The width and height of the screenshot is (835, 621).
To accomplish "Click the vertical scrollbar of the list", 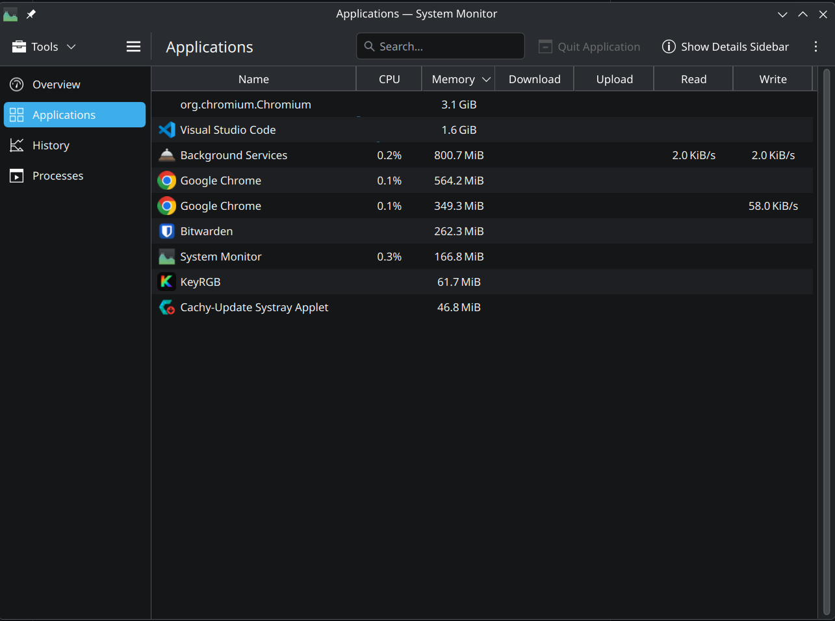I will coord(827,341).
